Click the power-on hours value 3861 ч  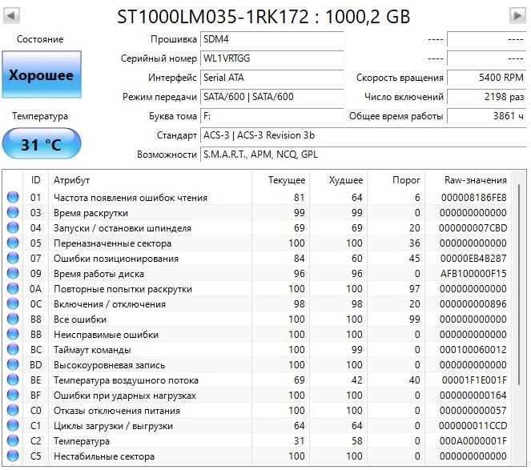(487, 116)
